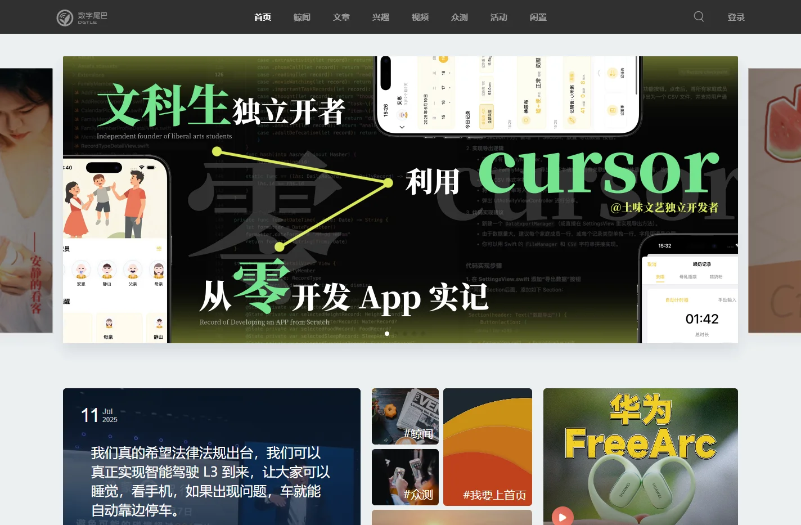Viewport: 801px width, 525px height.
Task: Open the 华为 FreeArc video card
Action: tap(641, 456)
